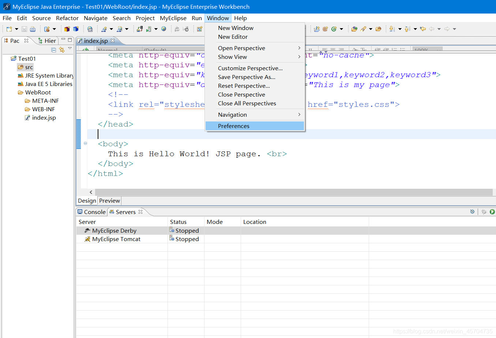Viewport: 496px width, 338px height.
Task: Expand the Navigation submenu
Action: tap(255, 114)
